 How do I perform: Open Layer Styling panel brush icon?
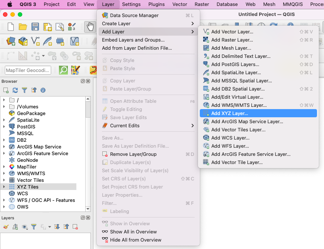(6, 227)
